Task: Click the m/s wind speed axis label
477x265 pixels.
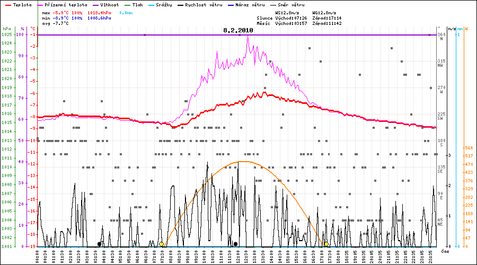Action: pos(450,29)
